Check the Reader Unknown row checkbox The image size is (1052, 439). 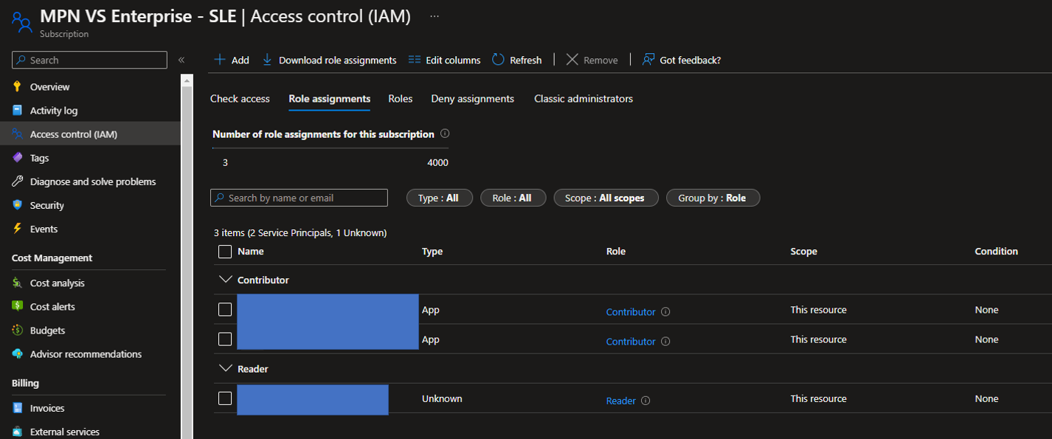click(225, 398)
